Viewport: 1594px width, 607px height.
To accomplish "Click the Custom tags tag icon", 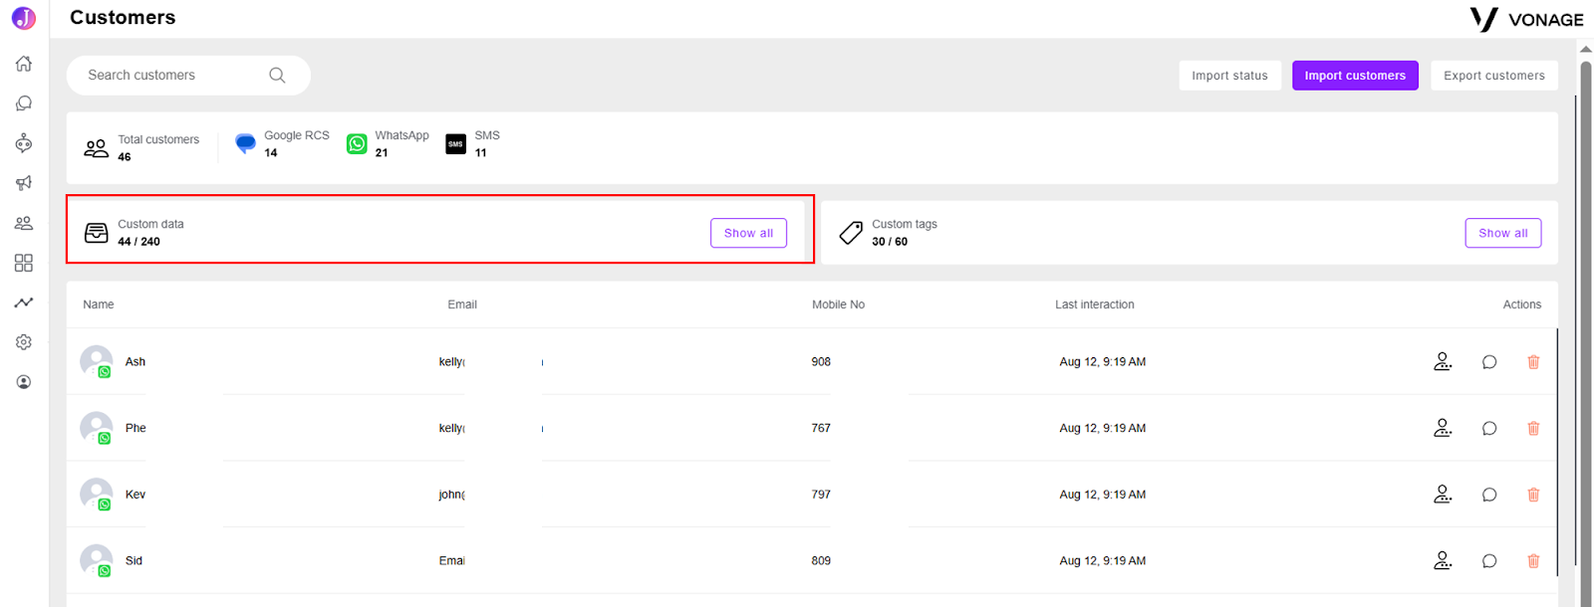I will tap(851, 233).
